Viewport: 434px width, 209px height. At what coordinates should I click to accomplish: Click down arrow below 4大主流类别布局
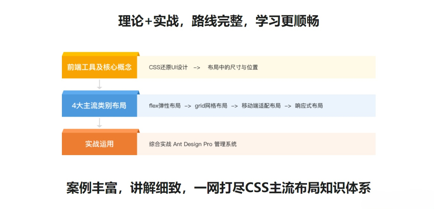99,123
